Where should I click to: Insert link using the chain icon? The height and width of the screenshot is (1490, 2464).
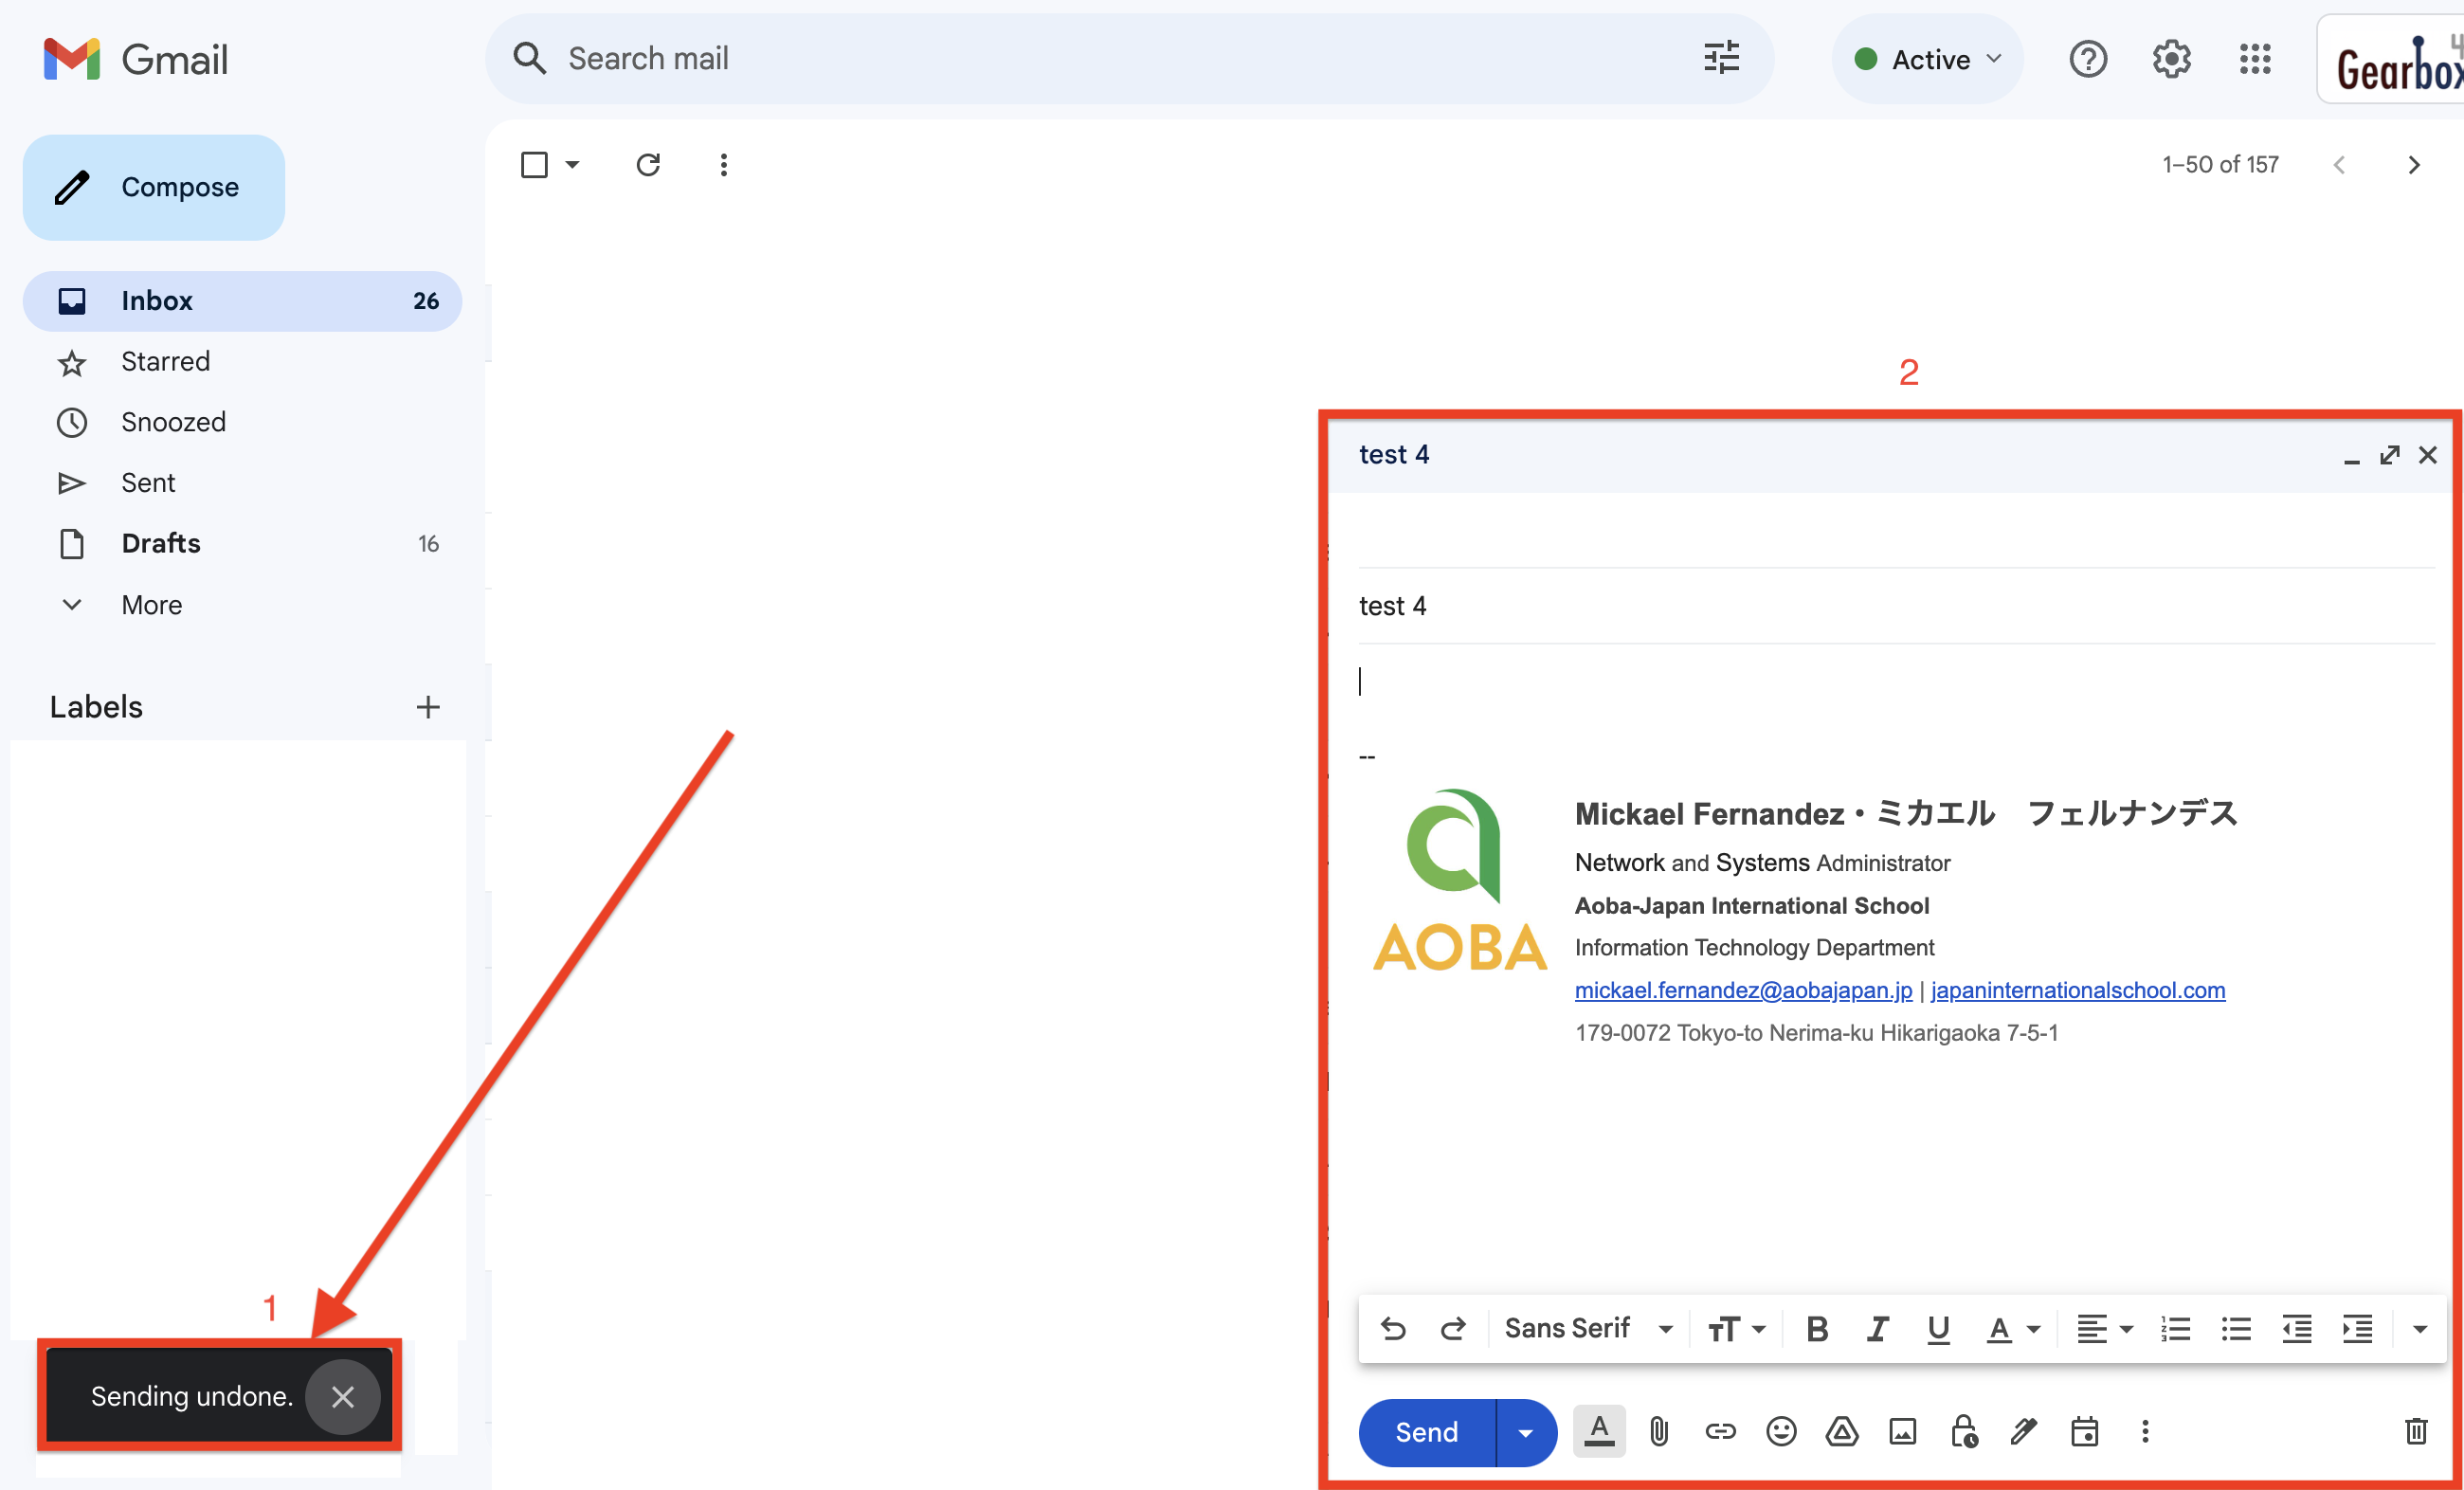coord(1720,1432)
